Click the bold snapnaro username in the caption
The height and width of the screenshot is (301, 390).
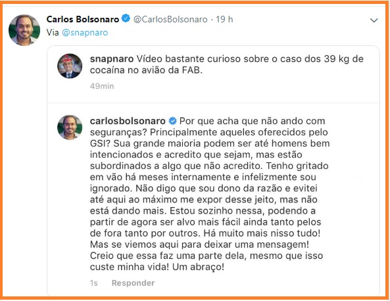(112, 59)
